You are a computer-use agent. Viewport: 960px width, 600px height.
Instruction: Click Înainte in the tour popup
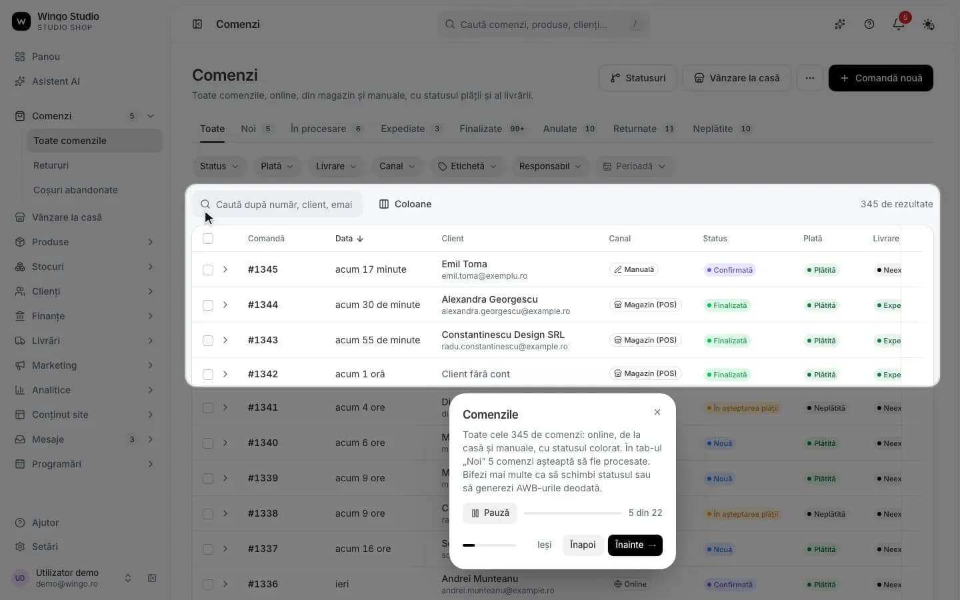point(635,545)
